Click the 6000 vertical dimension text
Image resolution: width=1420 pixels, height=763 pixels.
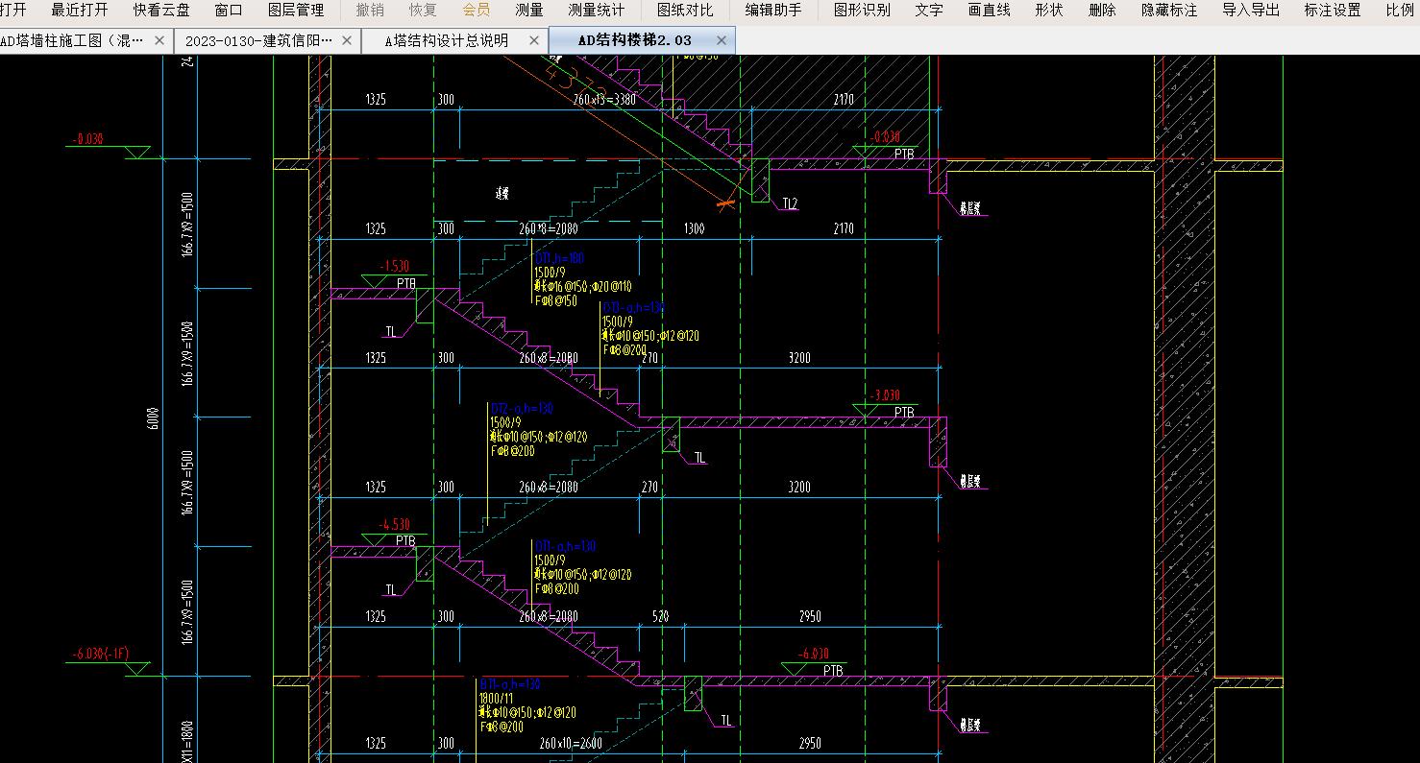(155, 418)
